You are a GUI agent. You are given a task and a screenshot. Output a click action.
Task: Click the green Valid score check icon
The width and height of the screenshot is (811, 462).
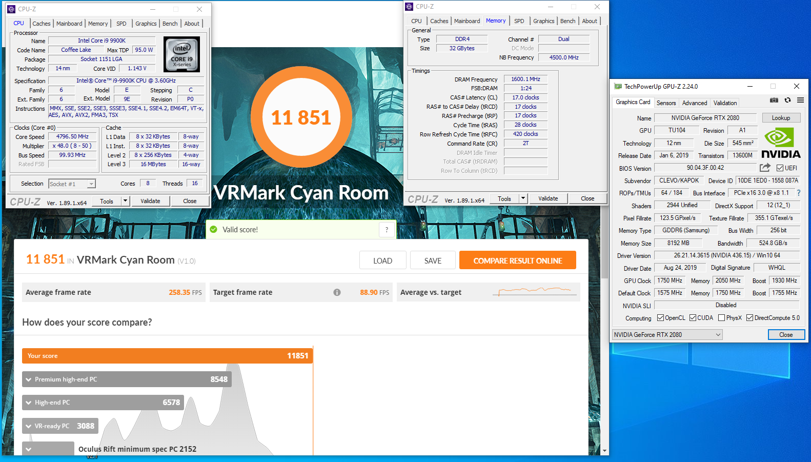click(213, 229)
